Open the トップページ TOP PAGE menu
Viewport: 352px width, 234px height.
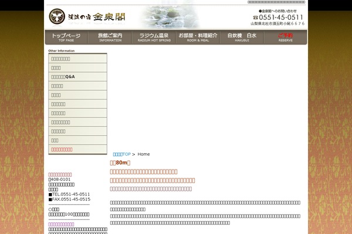66,37
